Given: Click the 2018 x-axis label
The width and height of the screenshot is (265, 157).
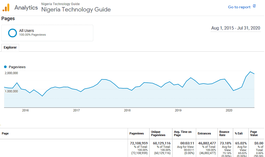Looking at the screenshot, I should (127, 110).
